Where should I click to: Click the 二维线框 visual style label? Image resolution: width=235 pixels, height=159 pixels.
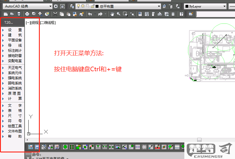tap(48, 23)
